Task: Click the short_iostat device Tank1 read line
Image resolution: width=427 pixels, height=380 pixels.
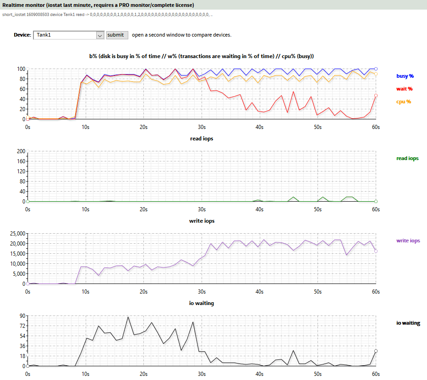Action: pyautogui.click(x=107, y=15)
